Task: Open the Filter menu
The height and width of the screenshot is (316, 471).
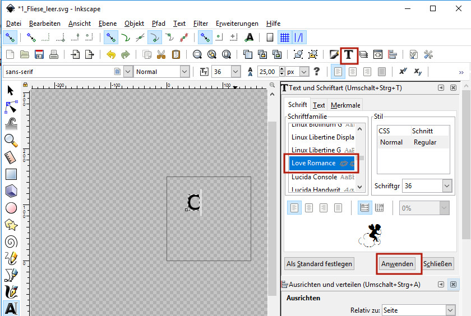Action: 201,24
